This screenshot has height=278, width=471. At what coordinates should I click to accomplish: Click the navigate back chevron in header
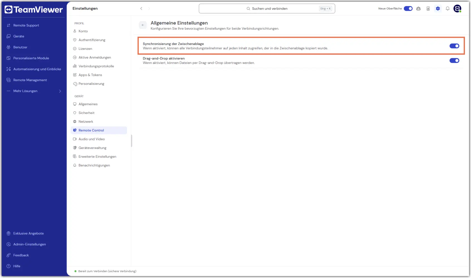coord(141,9)
